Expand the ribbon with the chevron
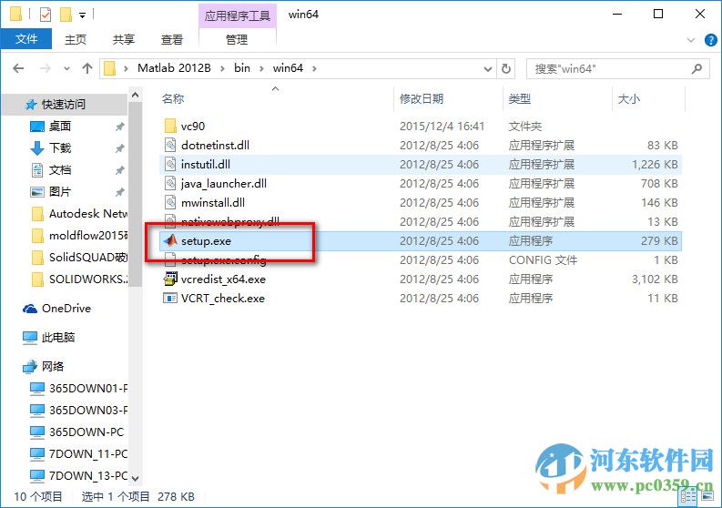This screenshot has height=508, width=722. pyautogui.click(x=691, y=40)
